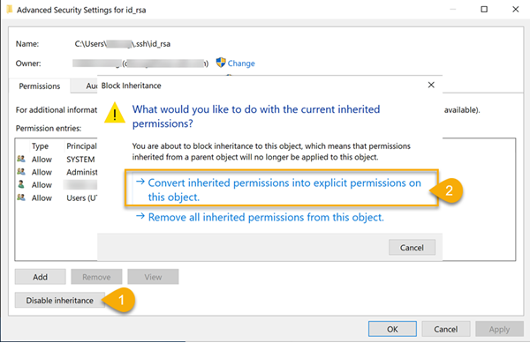Click the yellow warning icon in dialog
The width and height of the screenshot is (530, 343).
[115, 113]
